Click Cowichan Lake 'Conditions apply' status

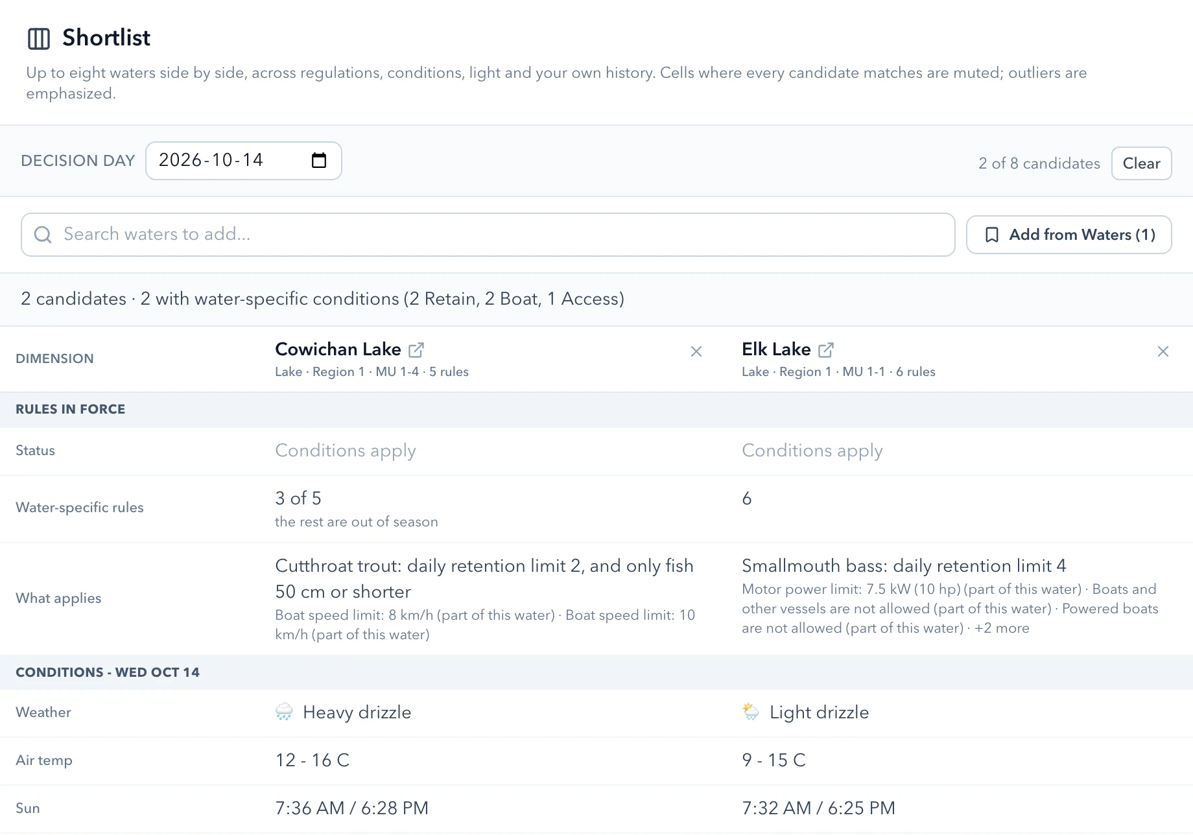point(346,451)
